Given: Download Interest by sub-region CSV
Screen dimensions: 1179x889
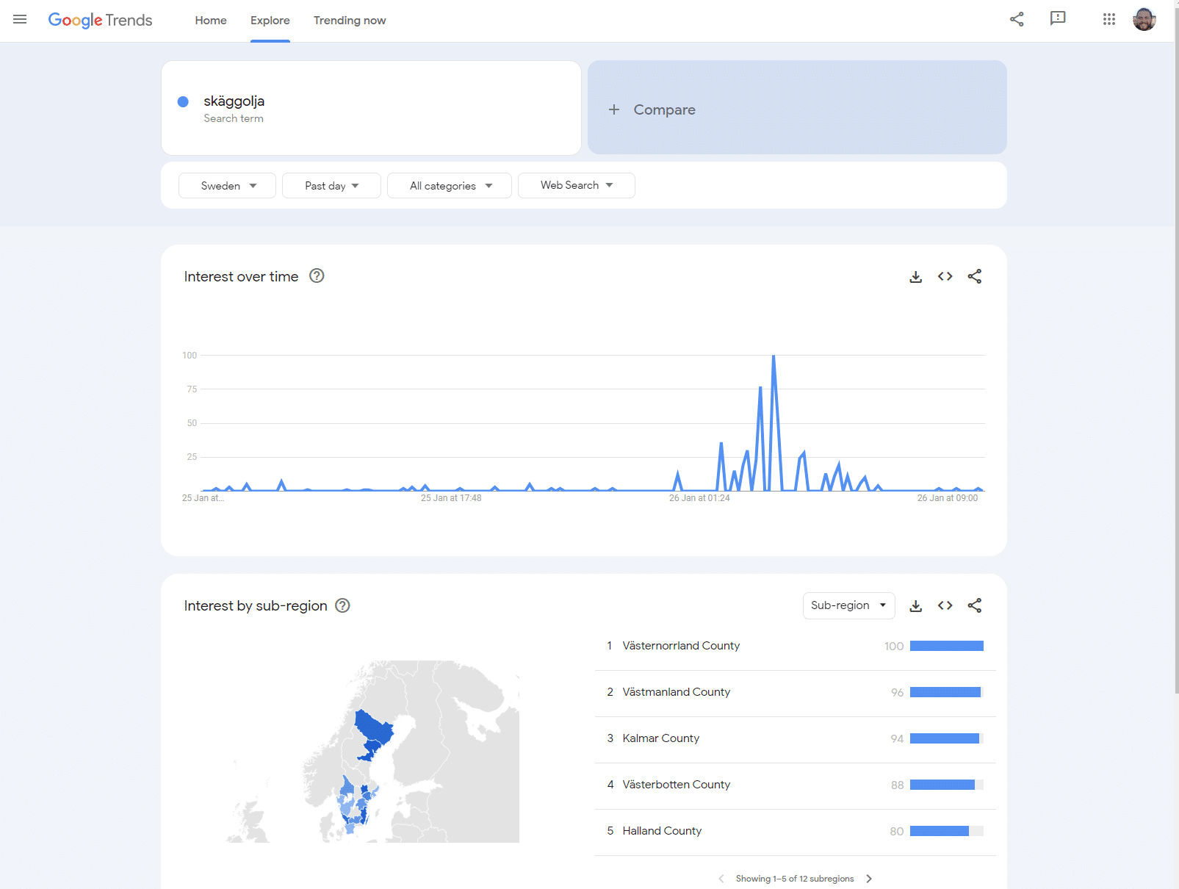Looking at the screenshot, I should pyautogui.click(x=916, y=605).
